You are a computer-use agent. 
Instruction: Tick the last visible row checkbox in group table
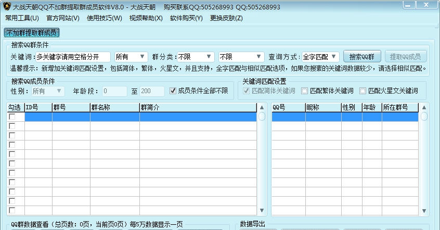pyautogui.click(x=12, y=210)
